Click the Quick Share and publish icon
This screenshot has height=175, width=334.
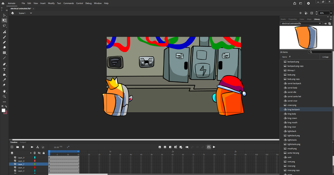(x=295, y=3)
